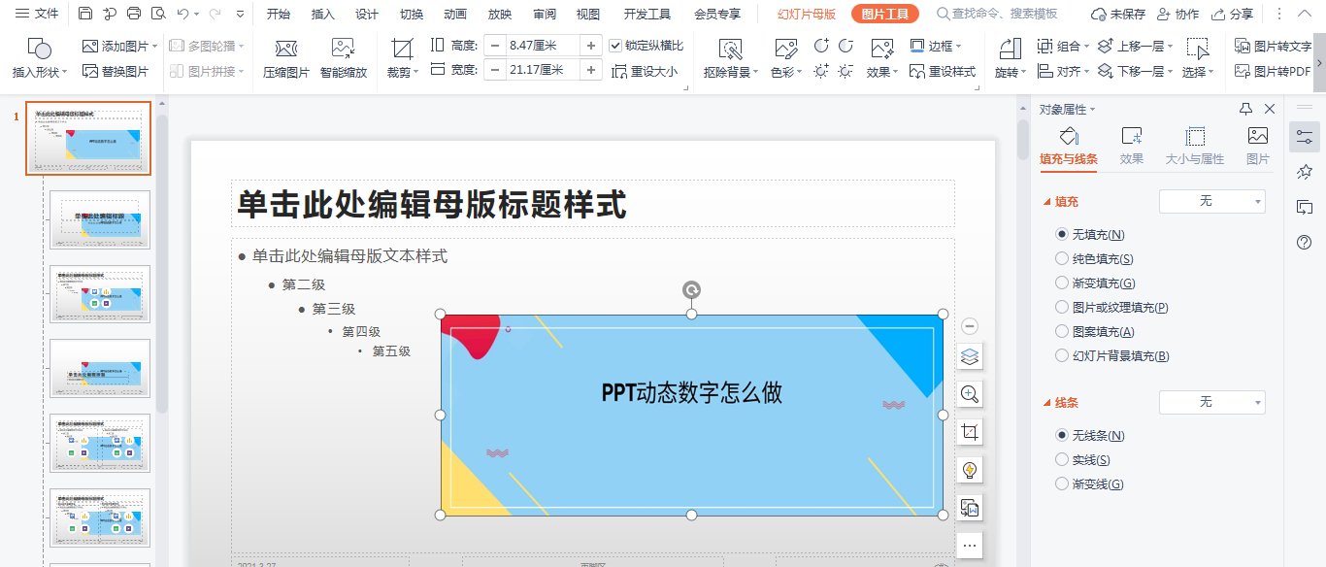Select No Line (无线条) radio button

pos(1061,435)
